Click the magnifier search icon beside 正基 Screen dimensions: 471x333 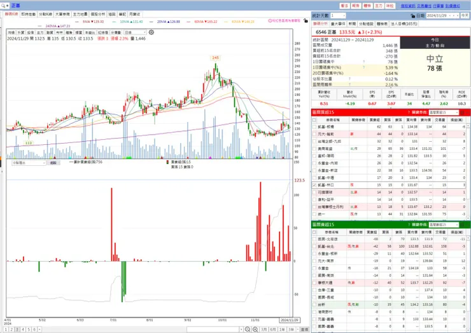(3, 6)
